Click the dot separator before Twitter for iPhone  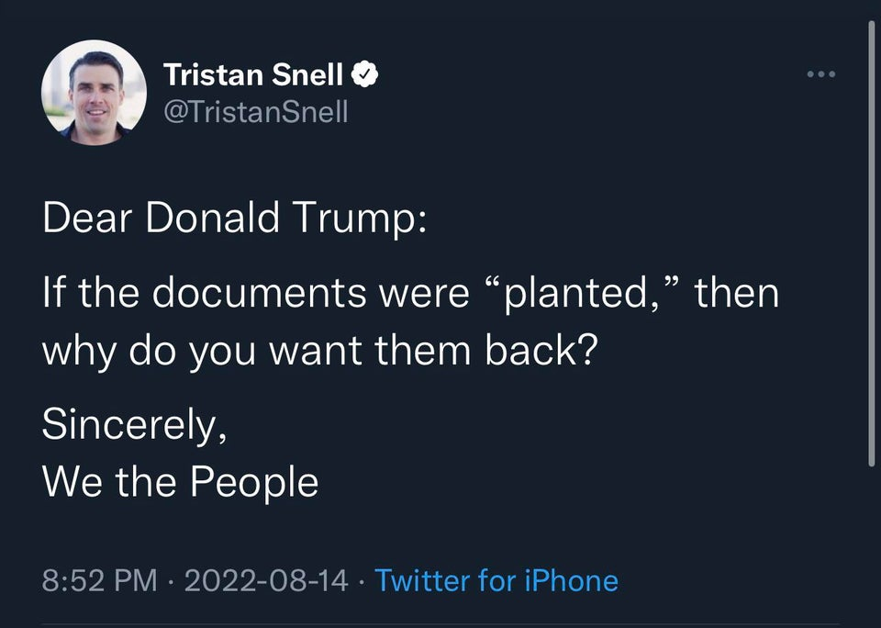(x=362, y=581)
